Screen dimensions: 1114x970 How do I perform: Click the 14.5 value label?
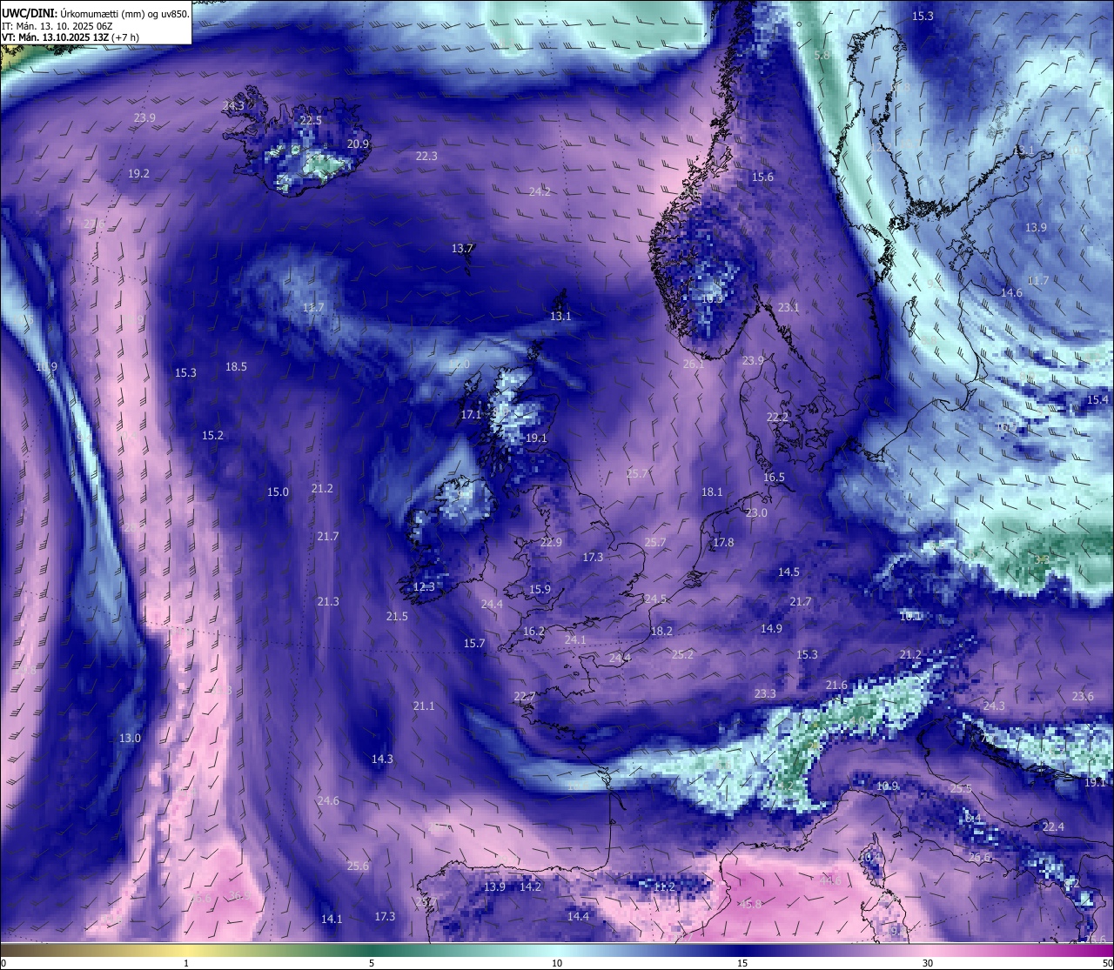(789, 572)
